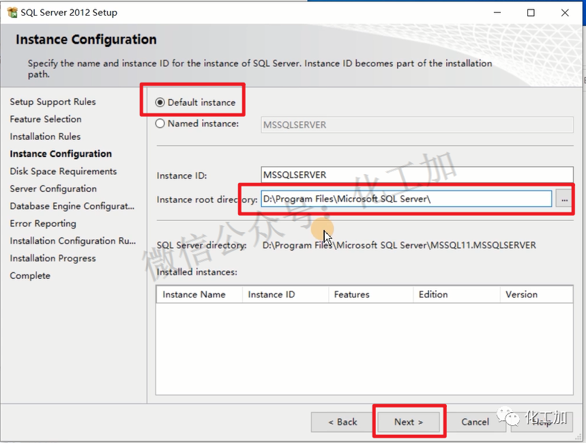
Task: Open the browse (...) button for root directory
Action: (564, 199)
